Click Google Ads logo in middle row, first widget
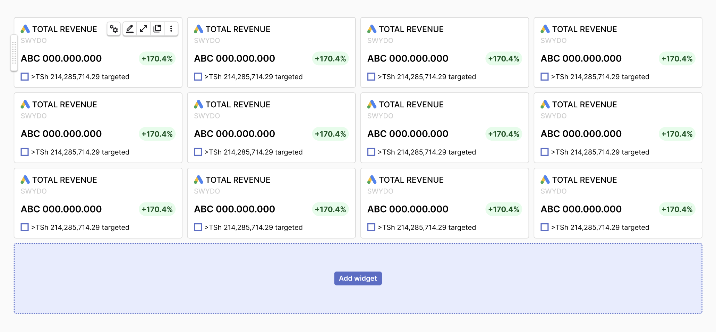This screenshot has height=332, width=716. pyautogui.click(x=25, y=104)
